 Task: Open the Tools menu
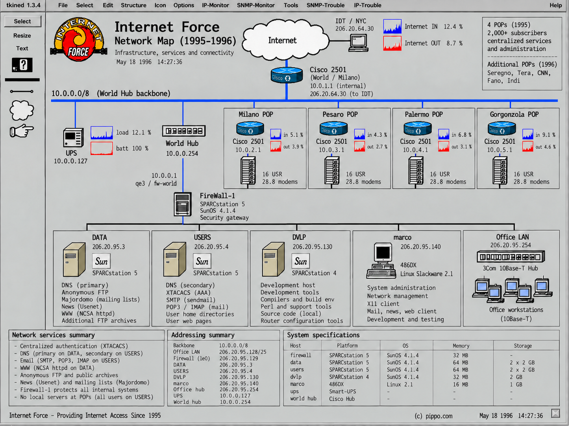point(291,6)
